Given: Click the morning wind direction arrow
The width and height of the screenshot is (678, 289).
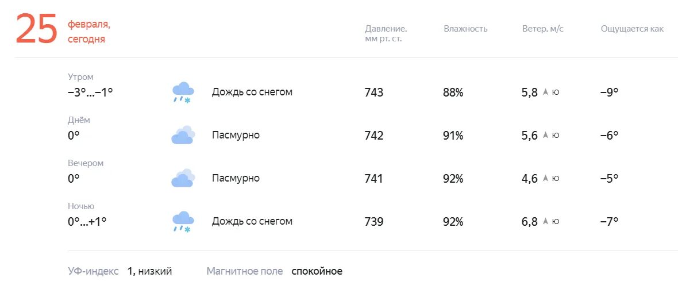Looking at the screenshot, I should pyautogui.click(x=546, y=92).
